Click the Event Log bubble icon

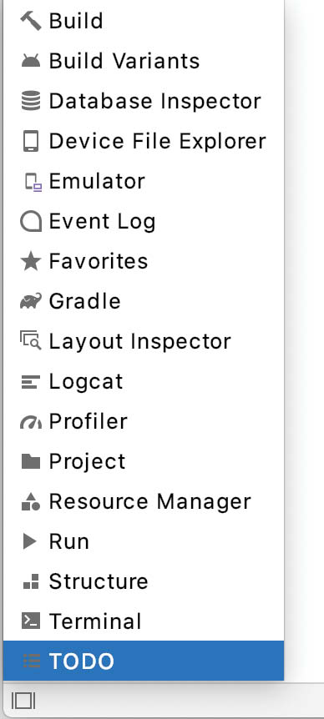(x=31, y=222)
